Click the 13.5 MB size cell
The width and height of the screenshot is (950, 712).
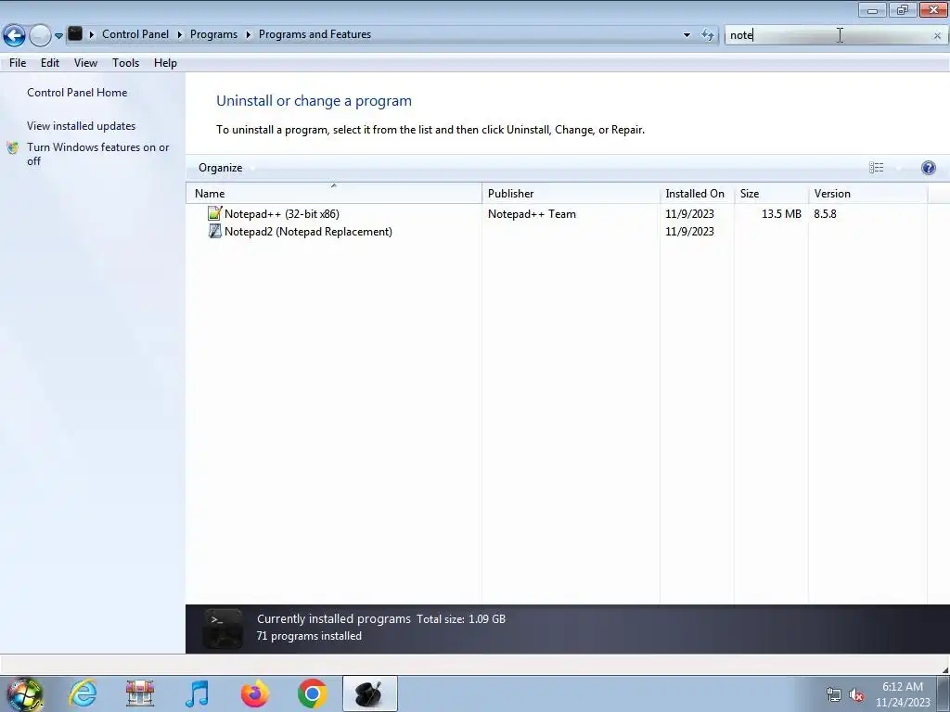[x=781, y=214]
